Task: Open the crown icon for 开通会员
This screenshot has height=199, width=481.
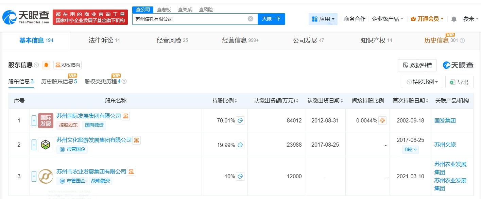Action: [x=413, y=19]
